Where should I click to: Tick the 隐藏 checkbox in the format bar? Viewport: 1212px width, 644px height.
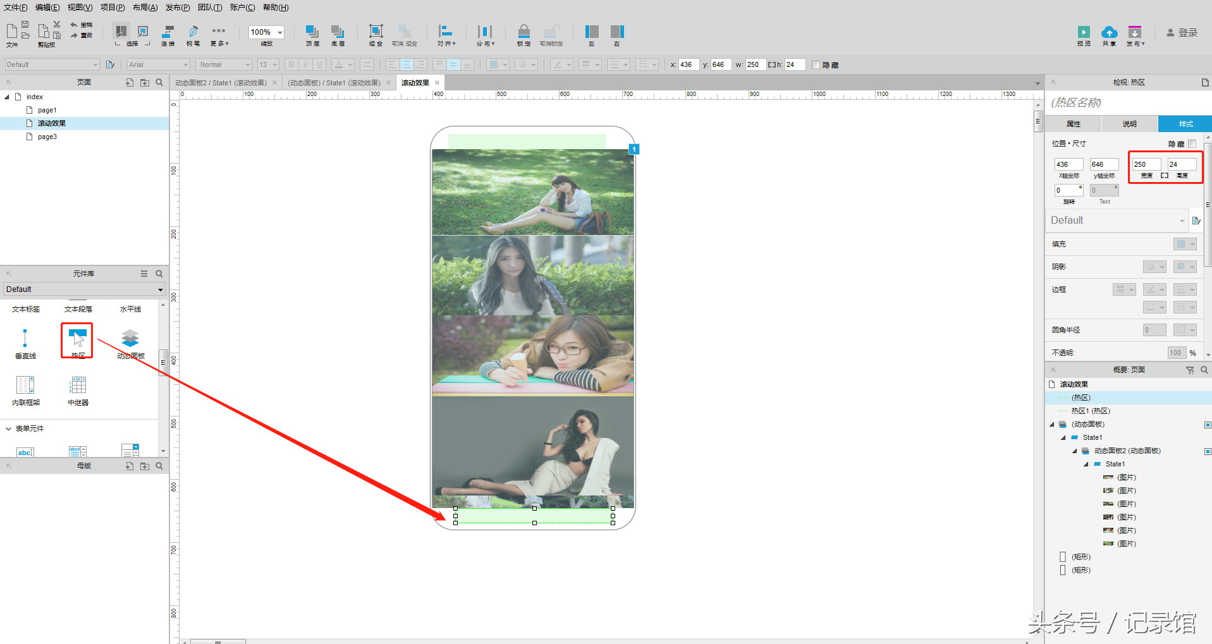(x=816, y=64)
